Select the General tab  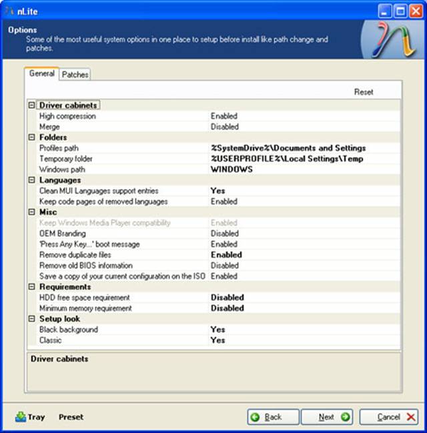point(42,74)
